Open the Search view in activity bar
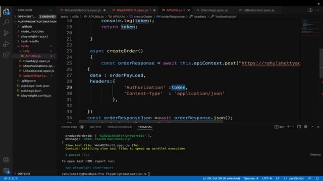Image resolution: width=323 pixels, height=181 pixels. coord(6,22)
